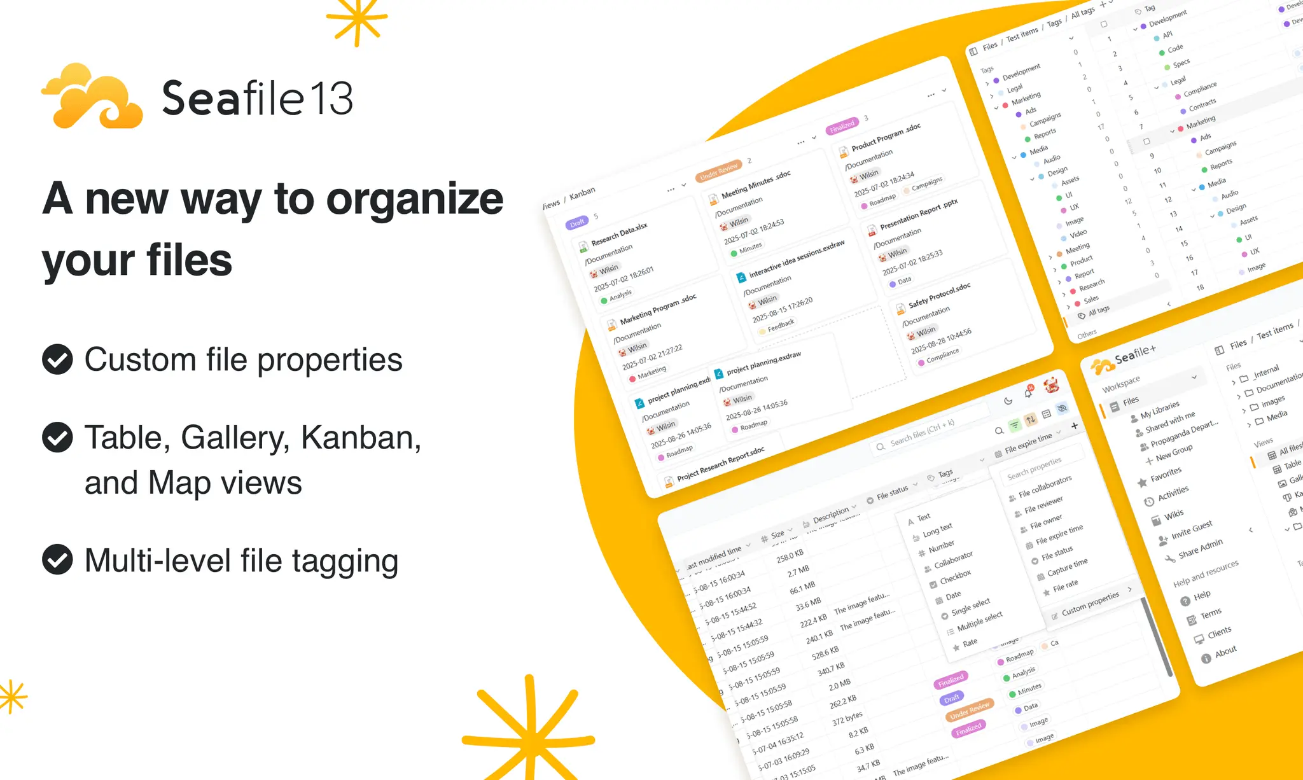
Task: Click the group-by icon next to the sort icon
Action: point(1047,414)
